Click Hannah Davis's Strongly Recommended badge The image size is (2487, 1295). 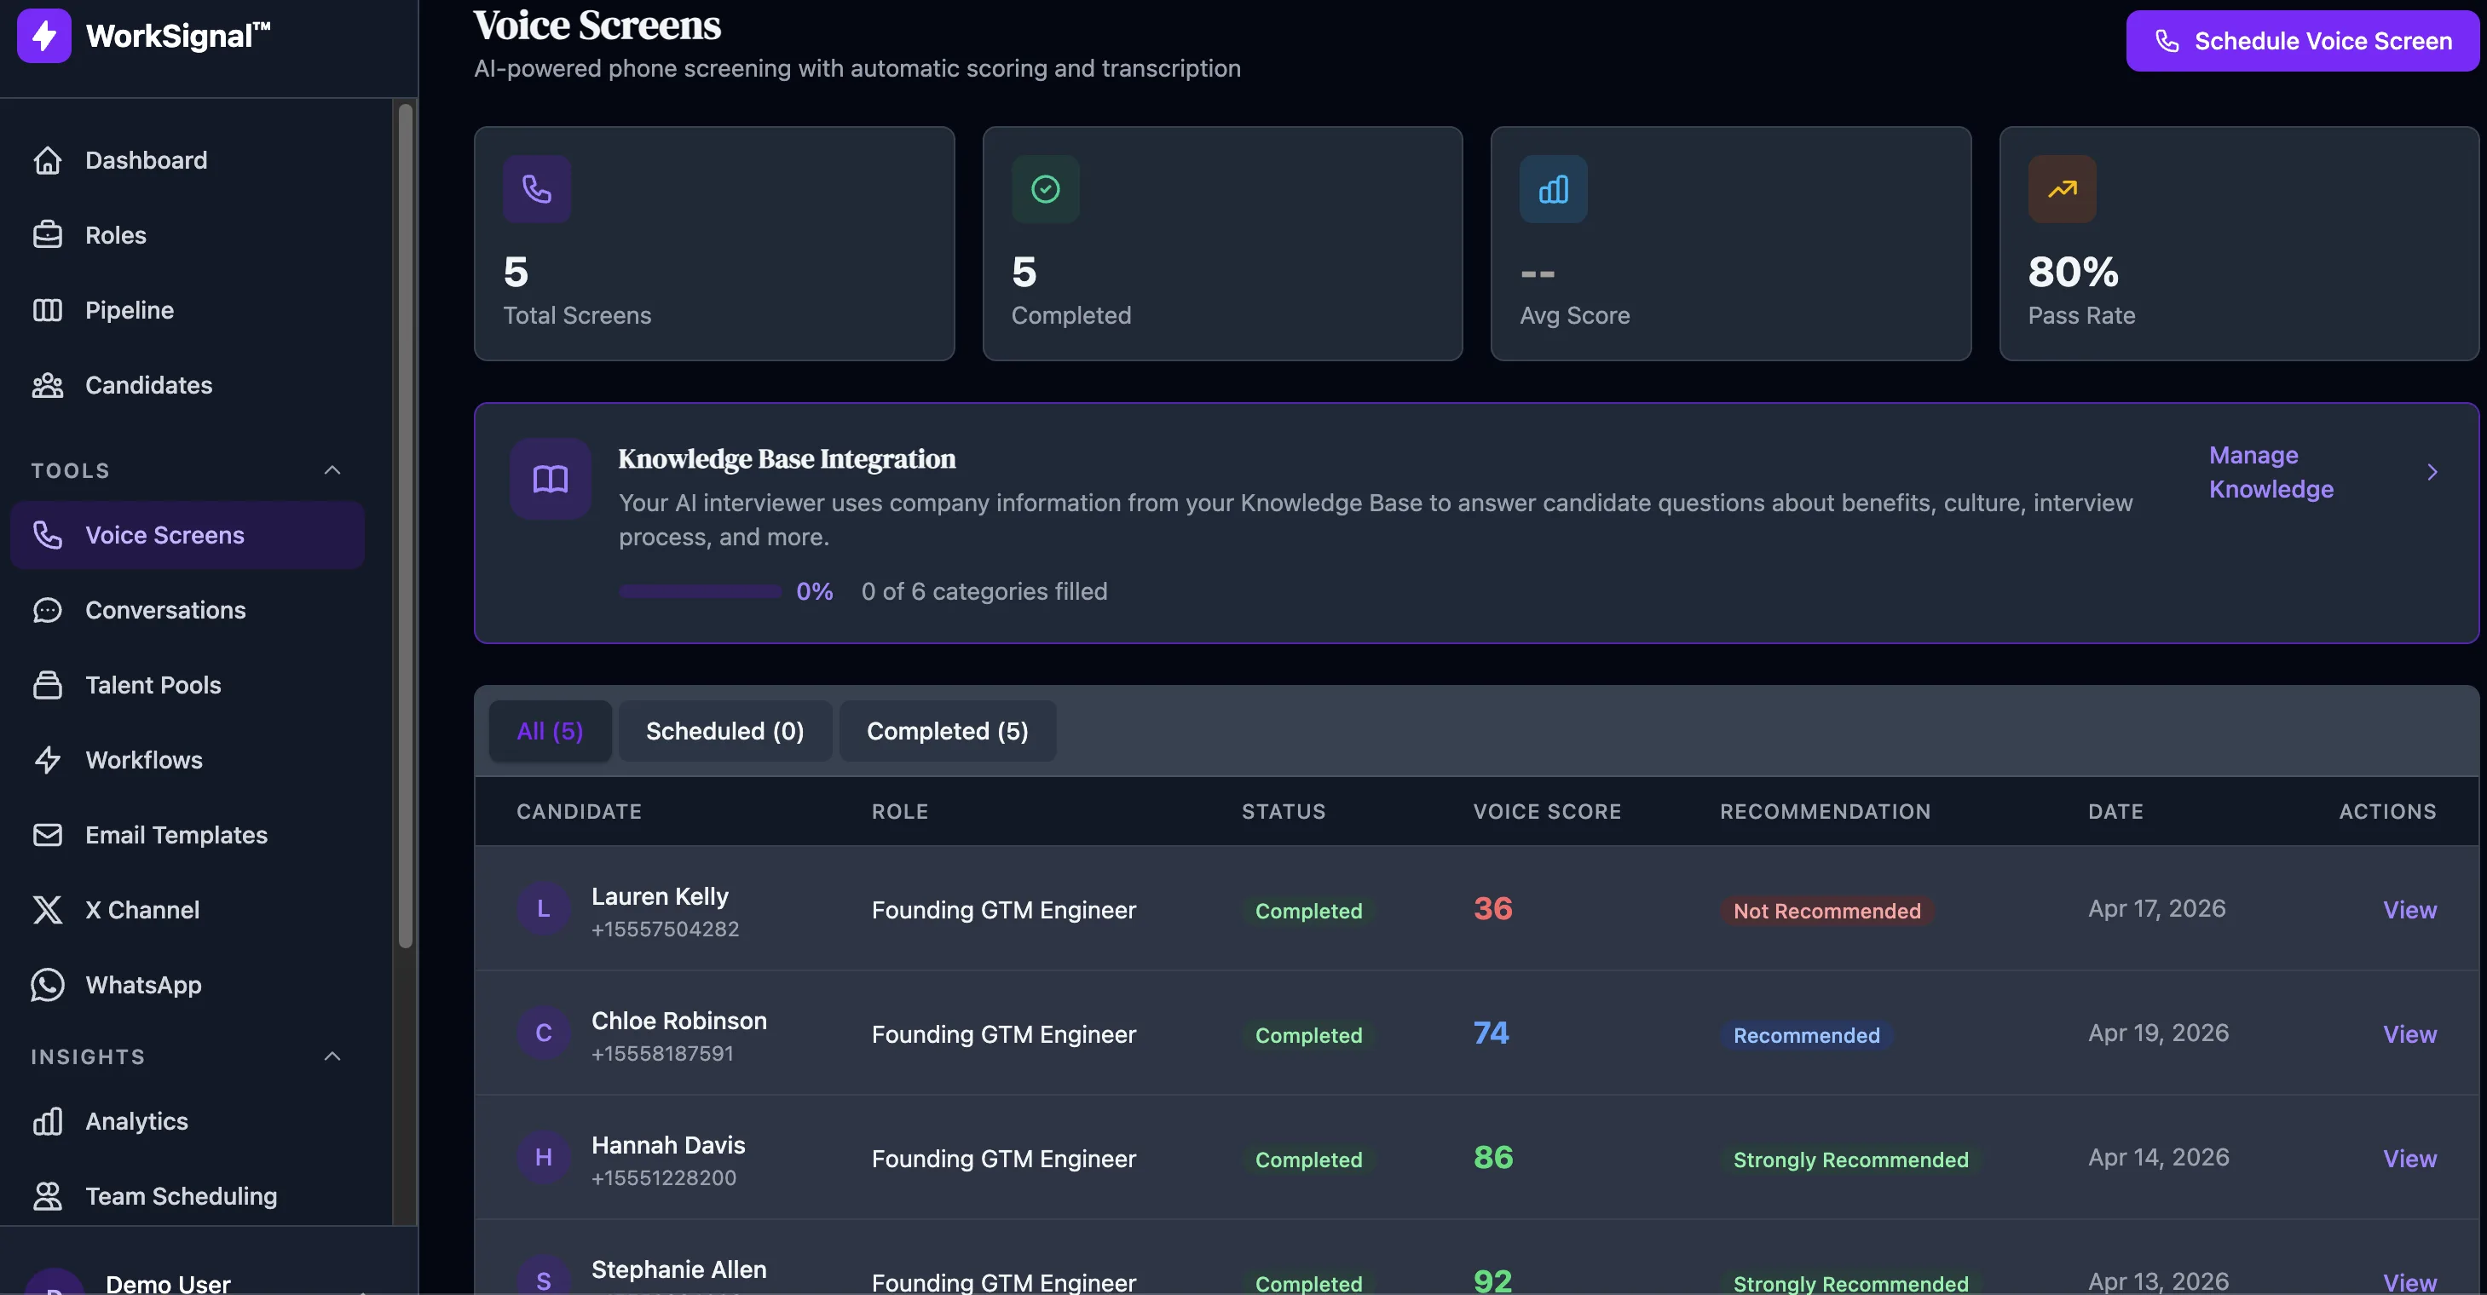[1849, 1159]
